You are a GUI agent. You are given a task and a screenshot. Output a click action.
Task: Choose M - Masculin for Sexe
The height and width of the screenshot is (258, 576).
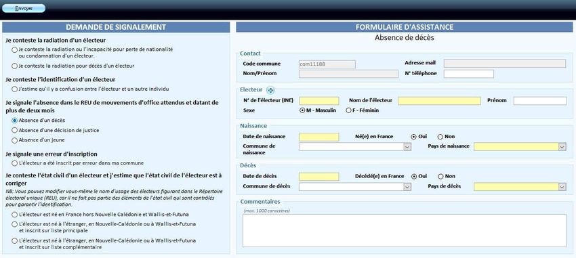302,110
